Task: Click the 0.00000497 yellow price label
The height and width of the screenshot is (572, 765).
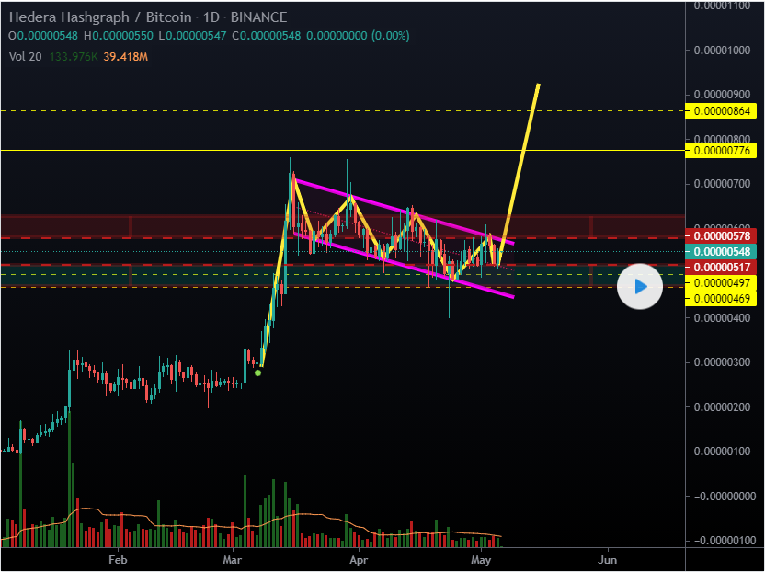Action: click(x=723, y=283)
